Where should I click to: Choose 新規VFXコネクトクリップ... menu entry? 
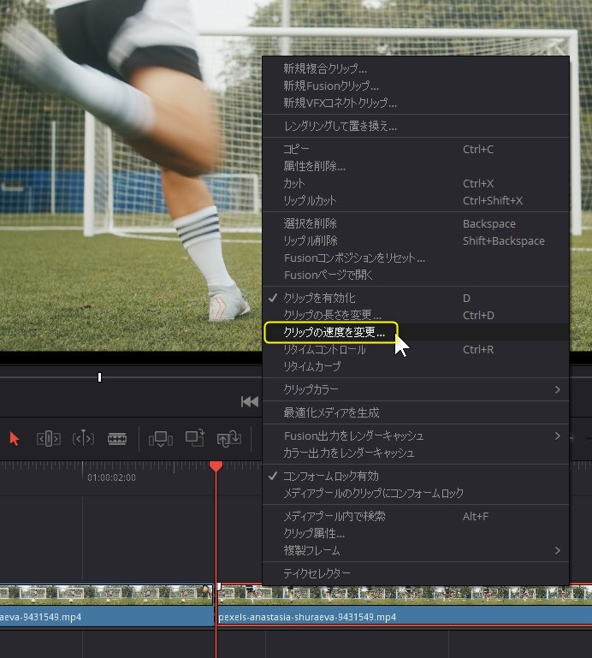416,103
